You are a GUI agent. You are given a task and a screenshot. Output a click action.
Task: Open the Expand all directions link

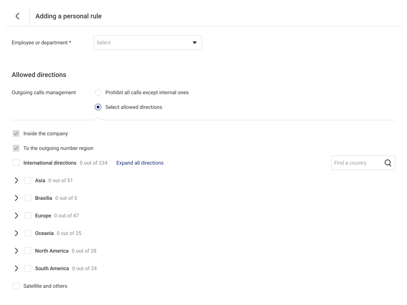[140, 163]
